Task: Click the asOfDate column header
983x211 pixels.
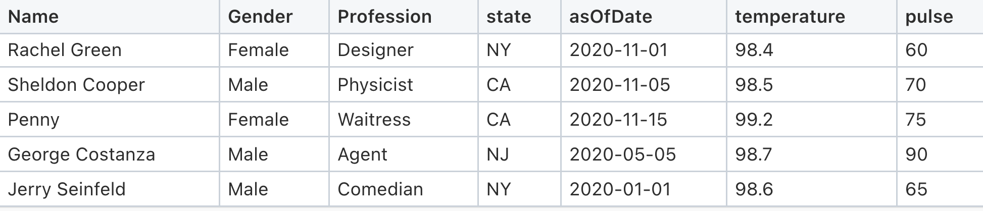Action: coord(611,17)
